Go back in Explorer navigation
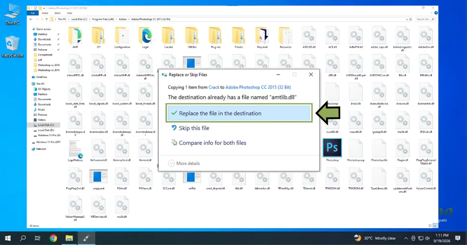The width and height of the screenshot is (467, 245). [x=31, y=19]
